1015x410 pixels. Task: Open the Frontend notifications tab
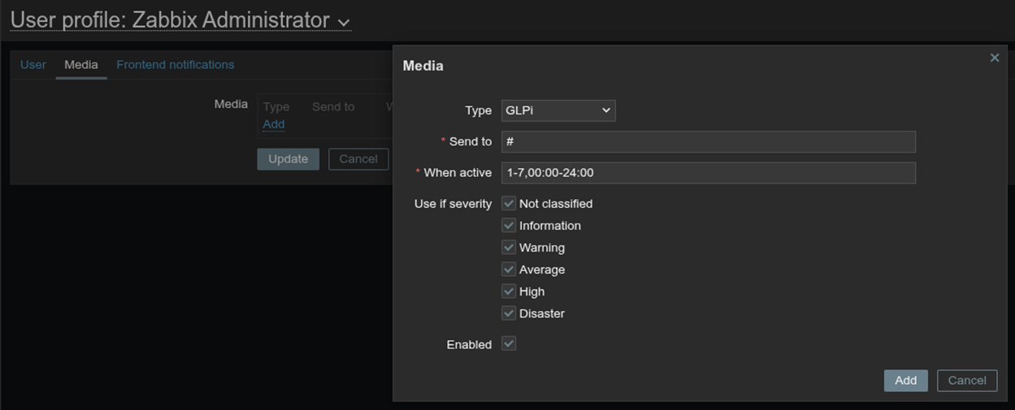(175, 65)
